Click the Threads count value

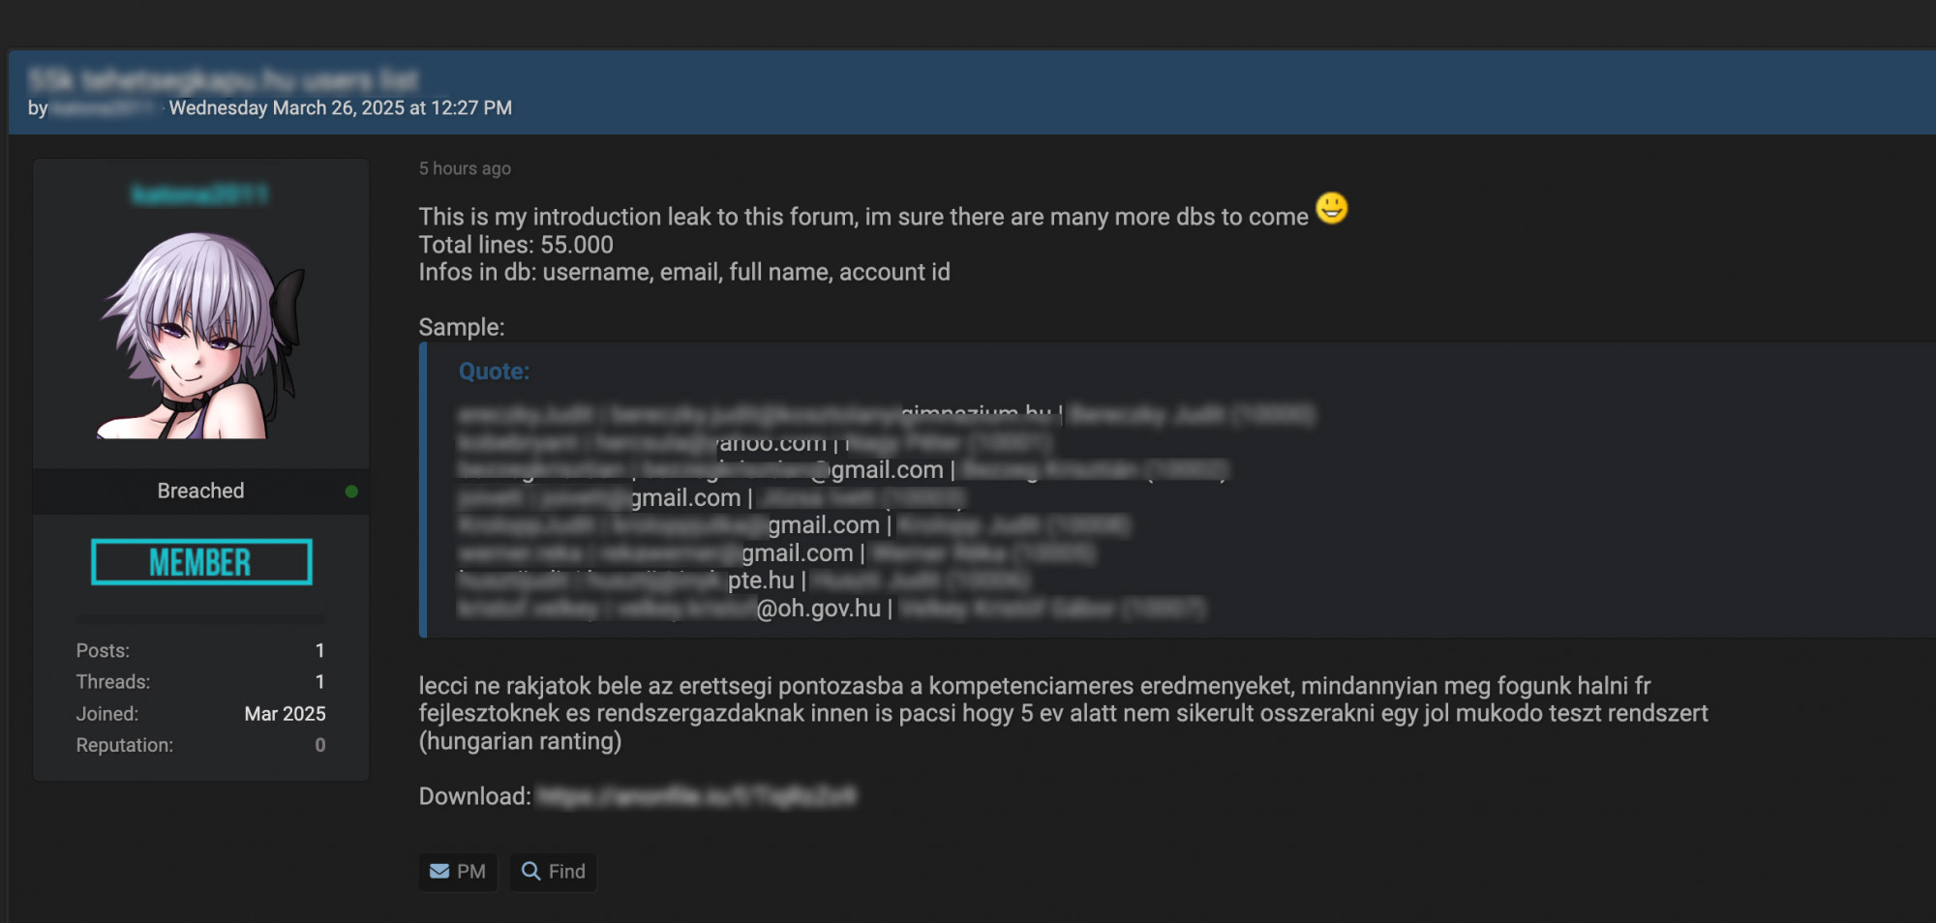[320, 682]
